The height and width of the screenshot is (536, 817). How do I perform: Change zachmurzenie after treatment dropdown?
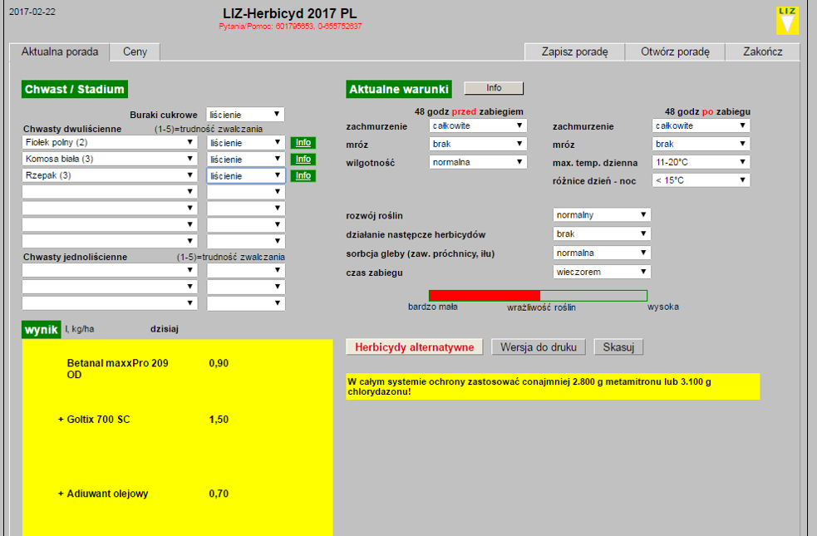(x=701, y=125)
